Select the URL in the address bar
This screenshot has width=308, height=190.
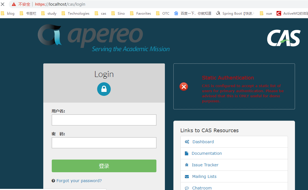click(x=59, y=4)
